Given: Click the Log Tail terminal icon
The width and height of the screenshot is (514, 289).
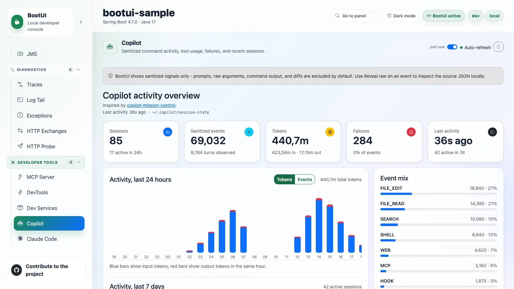Looking at the screenshot, I should point(20,100).
